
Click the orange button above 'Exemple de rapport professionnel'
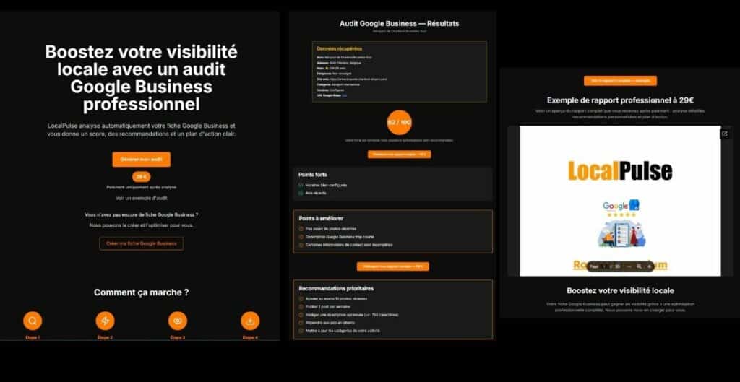tap(620, 81)
